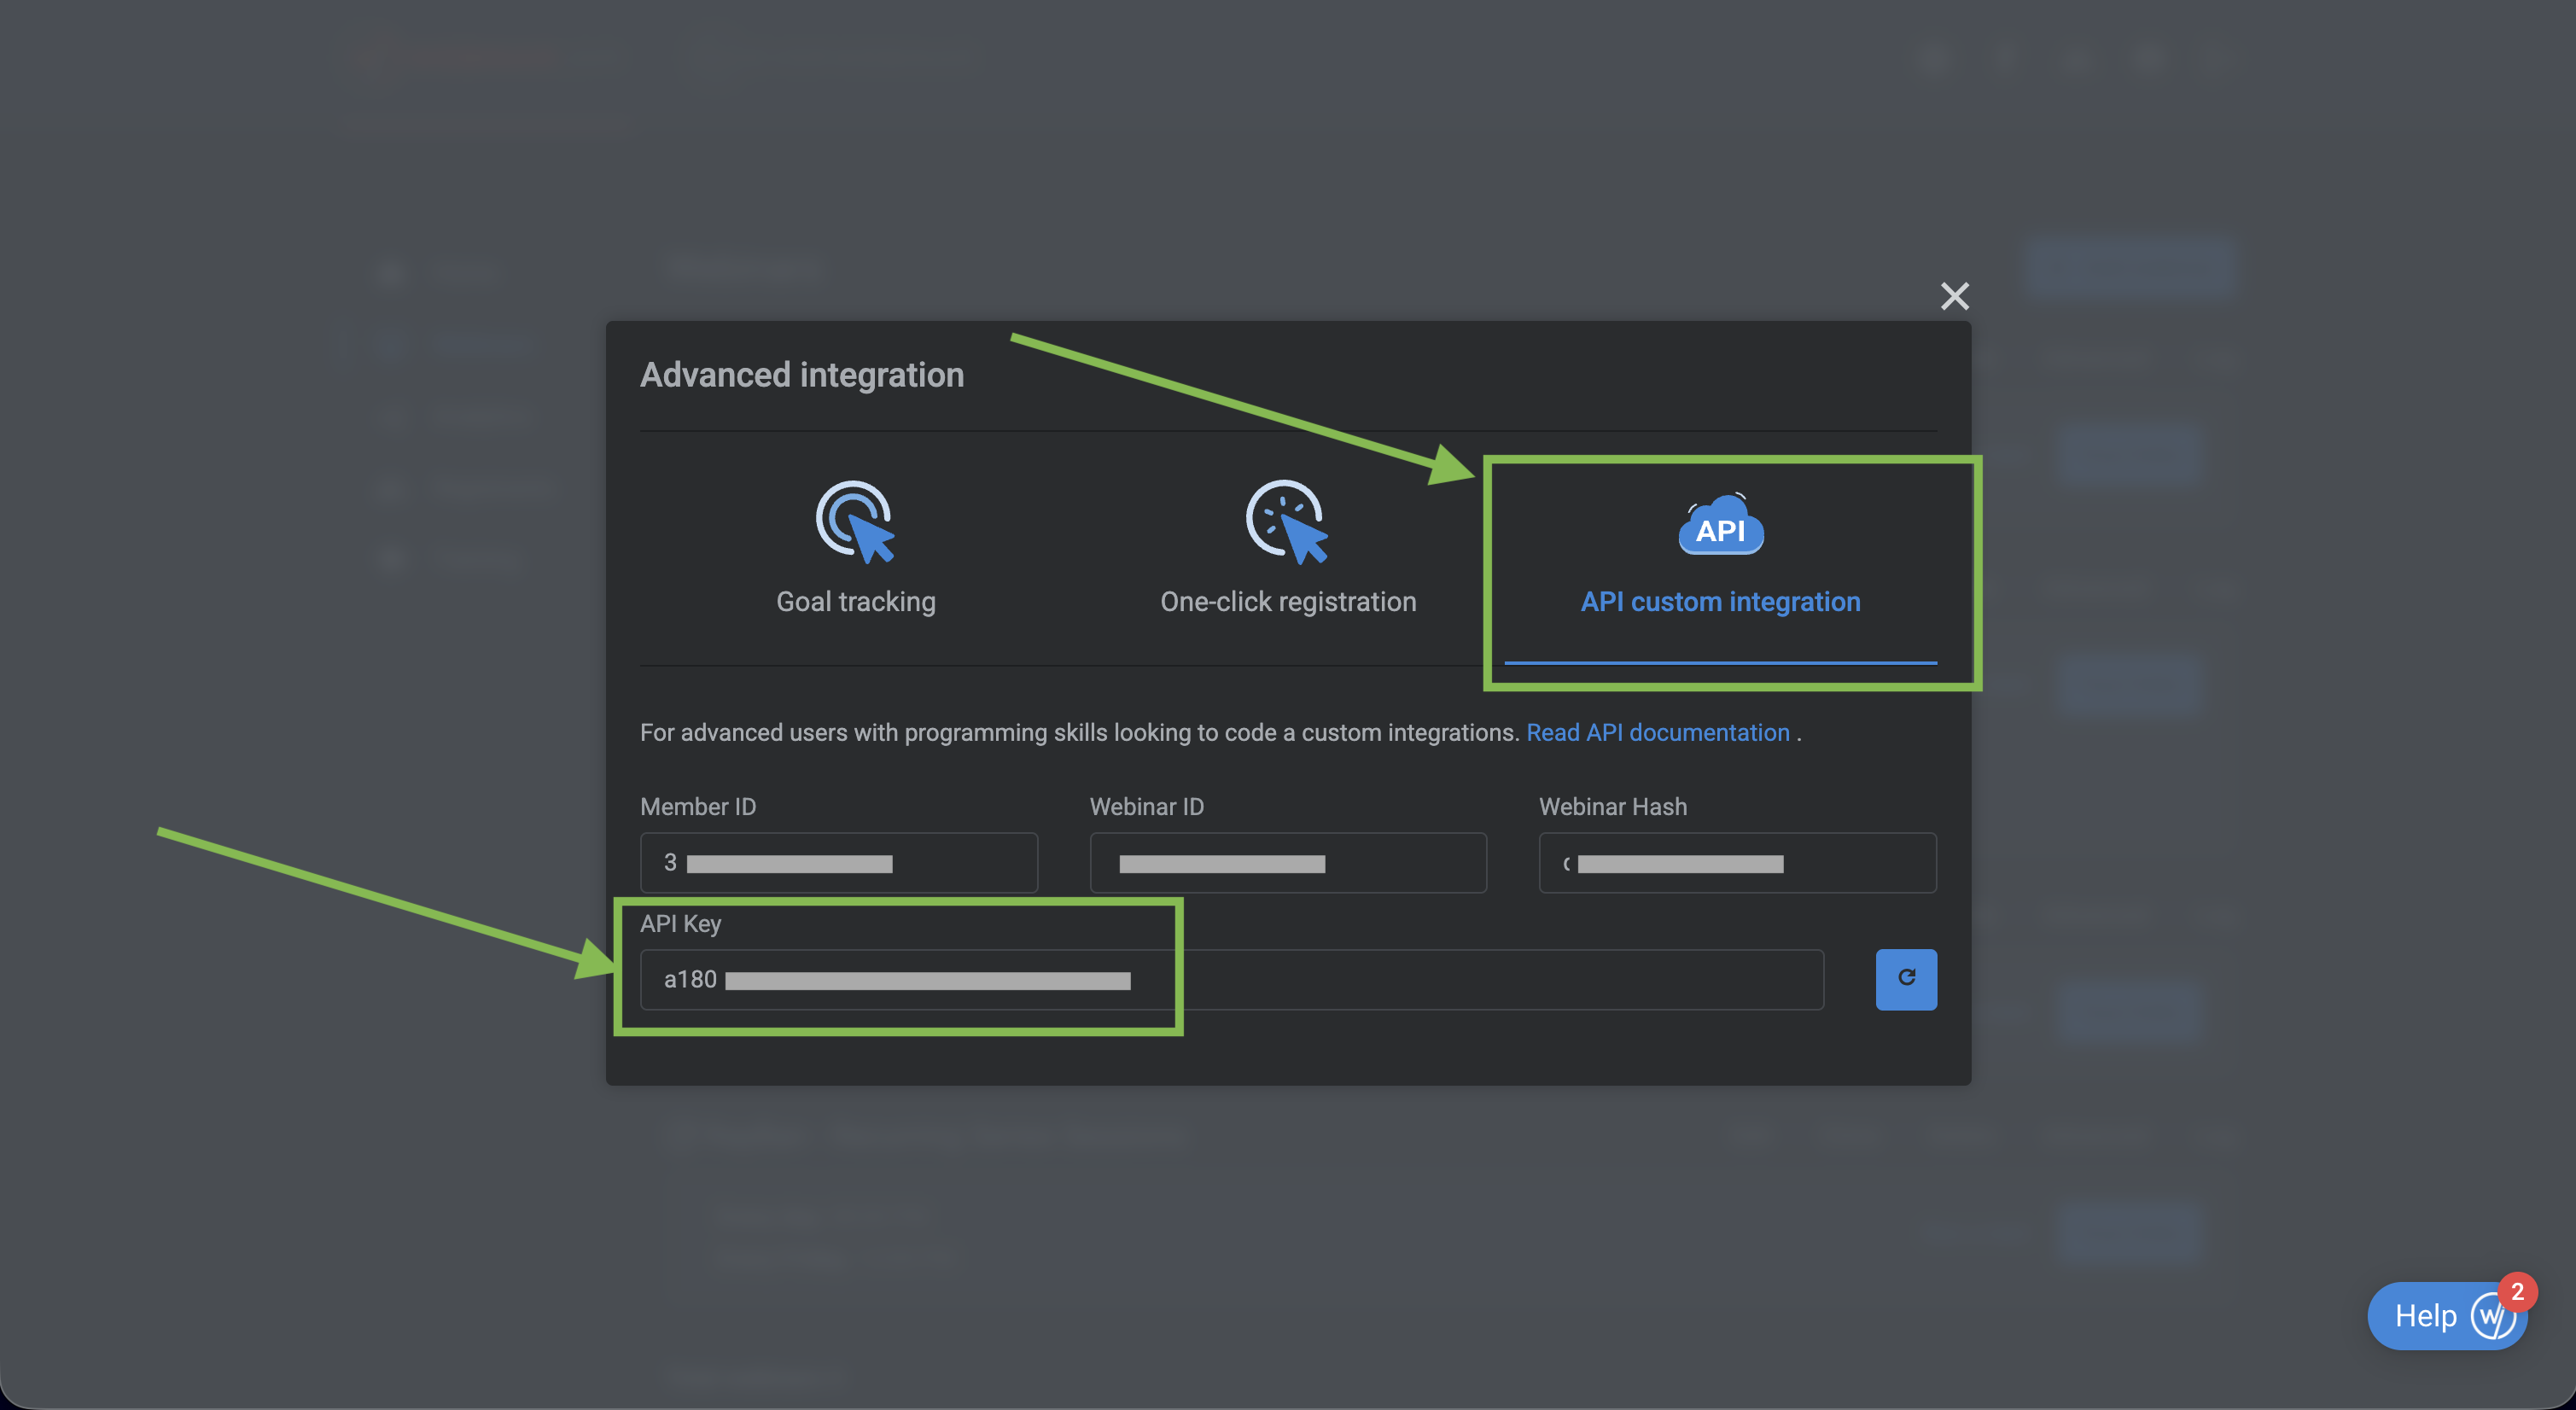Click the Webinar Hash field
Viewport: 2576px width, 1410px height.
click(1737, 862)
